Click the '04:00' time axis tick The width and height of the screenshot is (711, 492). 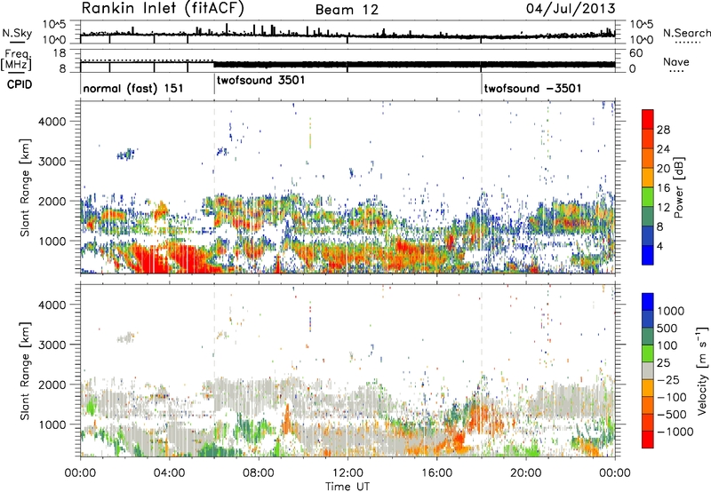click(x=169, y=473)
